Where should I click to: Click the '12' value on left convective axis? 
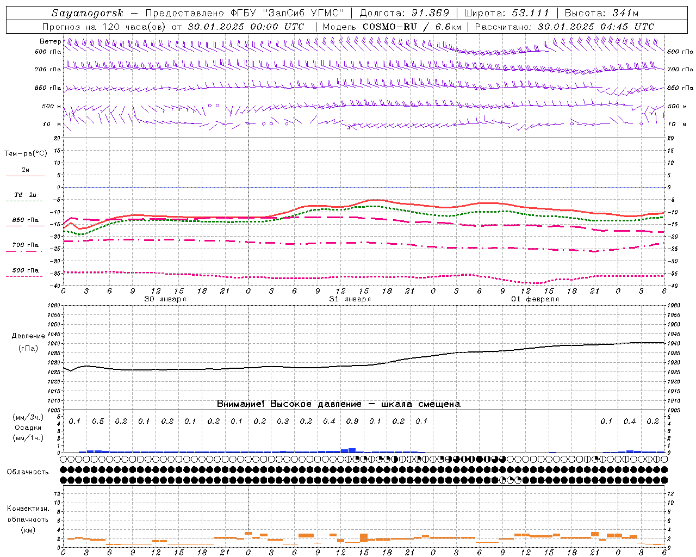(58, 493)
